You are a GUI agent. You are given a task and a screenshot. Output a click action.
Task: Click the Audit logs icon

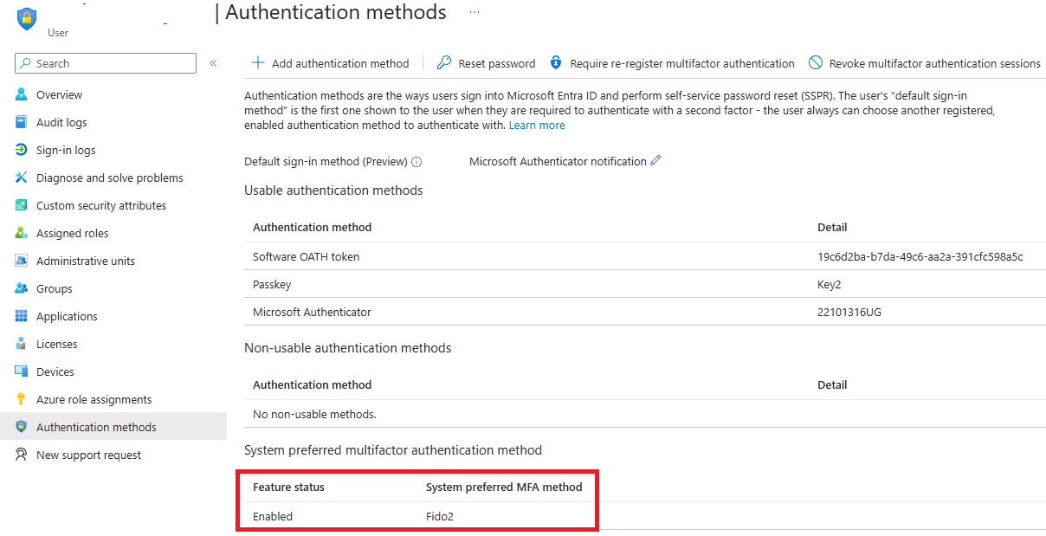pos(22,122)
